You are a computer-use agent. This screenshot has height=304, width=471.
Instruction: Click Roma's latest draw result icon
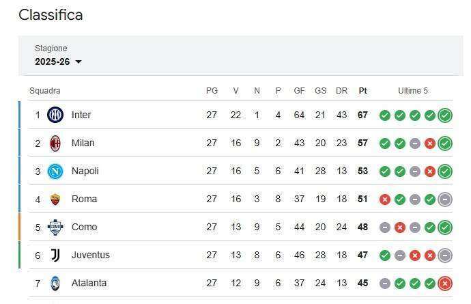(x=445, y=199)
